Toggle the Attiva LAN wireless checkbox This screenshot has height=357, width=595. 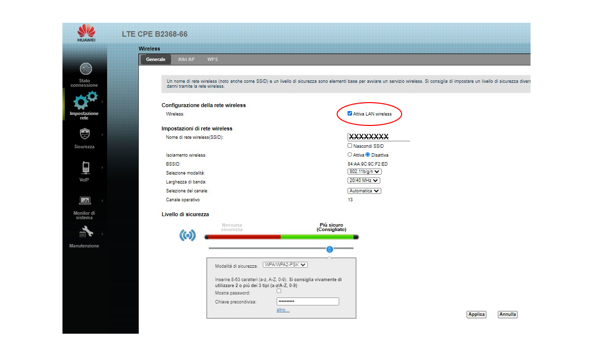click(350, 114)
